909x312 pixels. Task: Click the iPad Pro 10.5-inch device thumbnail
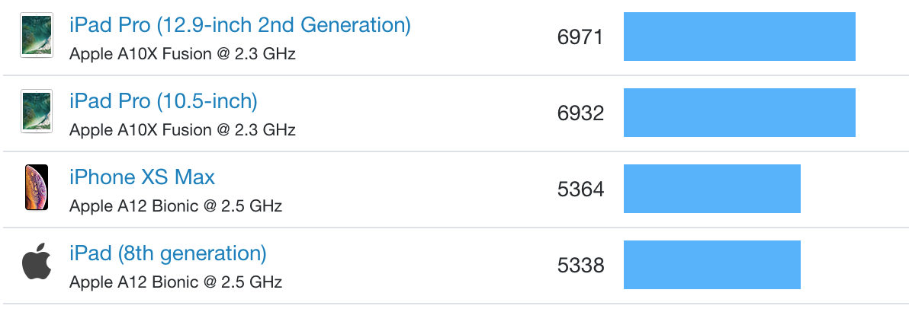click(37, 111)
